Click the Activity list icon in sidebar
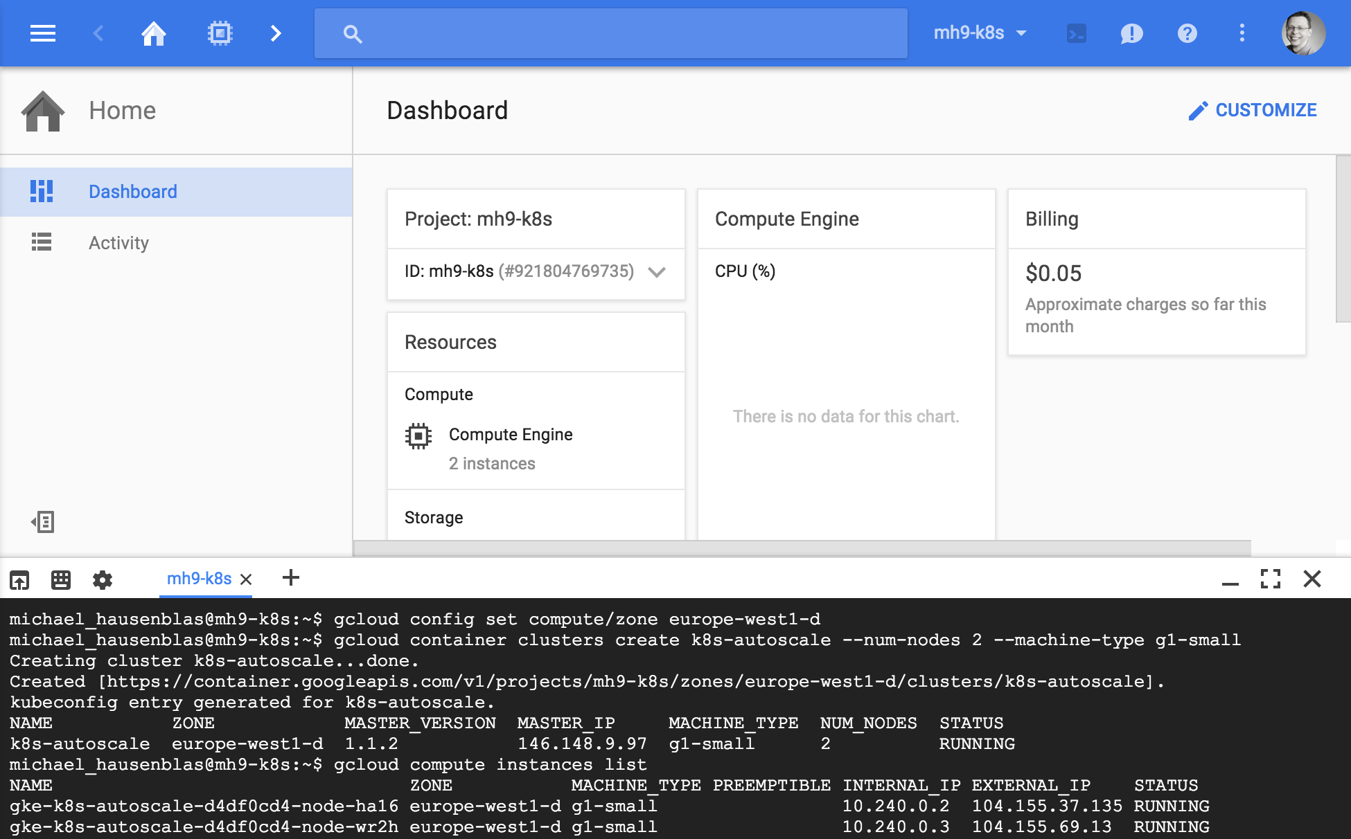 pyautogui.click(x=42, y=242)
